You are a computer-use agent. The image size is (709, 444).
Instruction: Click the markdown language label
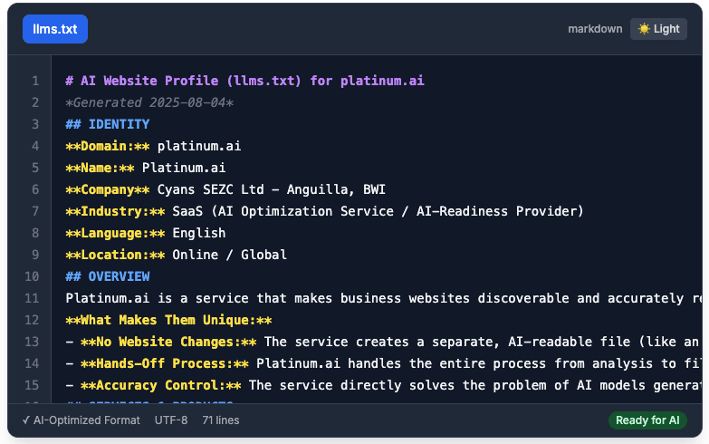tap(595, 29)
